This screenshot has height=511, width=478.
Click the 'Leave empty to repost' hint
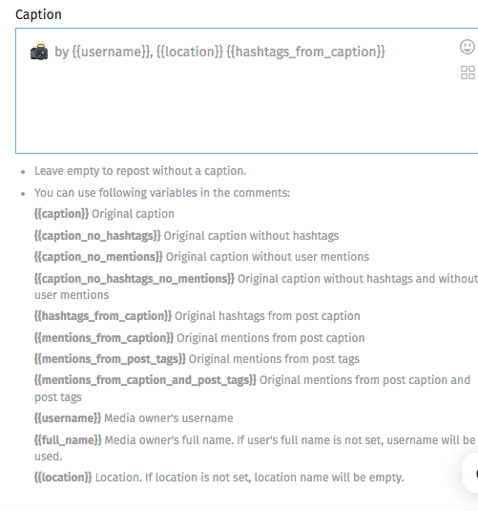click(x=140, y=171)
